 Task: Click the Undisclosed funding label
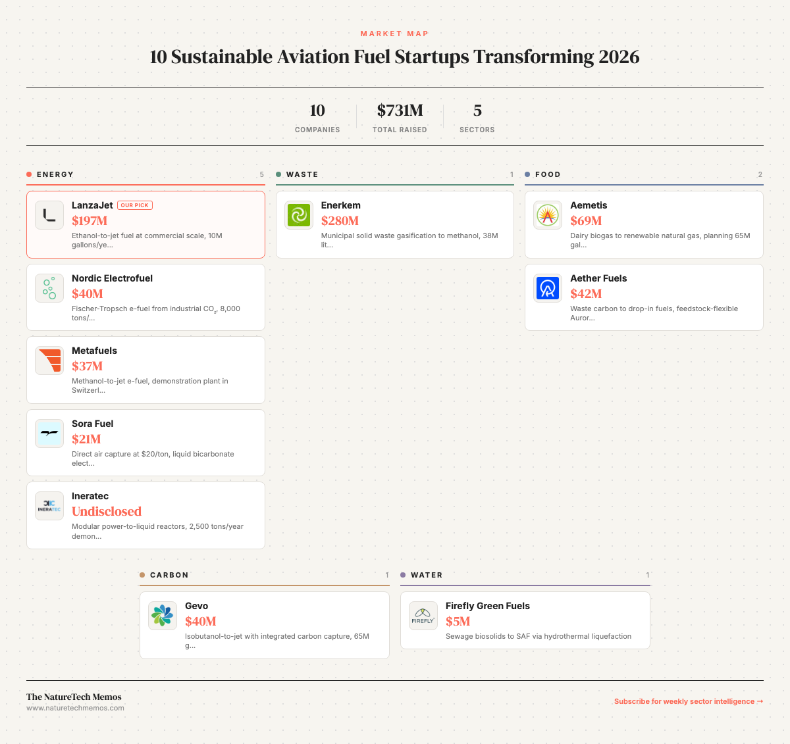click(107, 512)
